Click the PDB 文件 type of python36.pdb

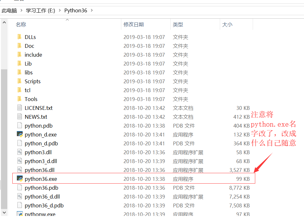[184, 188]
